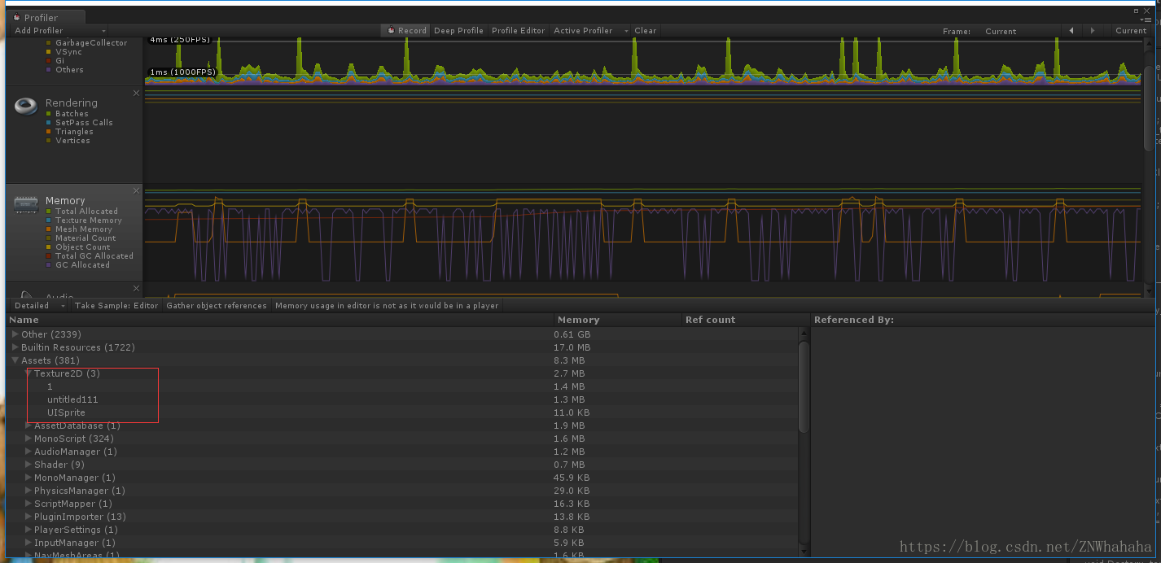Expand the Shader (9) node
Screen dimensions: 1161x563
(x=28, y=465)
